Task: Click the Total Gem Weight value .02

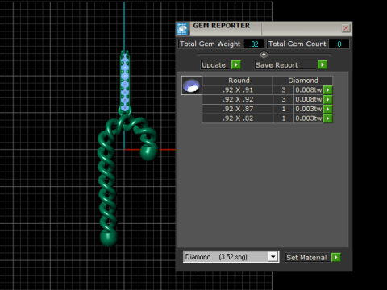Action: point(254,44)
